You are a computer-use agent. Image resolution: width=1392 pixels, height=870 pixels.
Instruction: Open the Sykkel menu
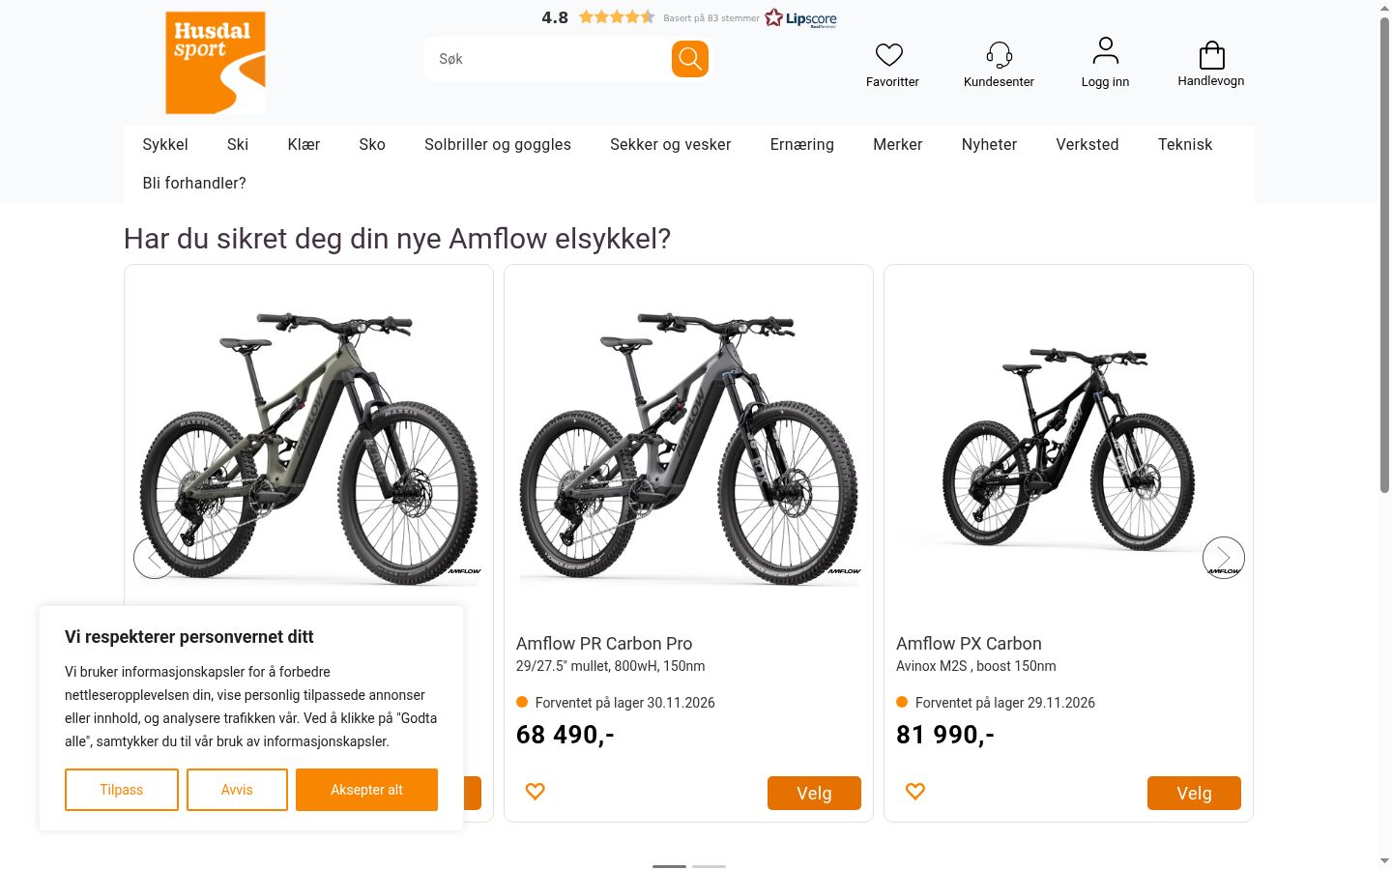[x=165, y=144]
